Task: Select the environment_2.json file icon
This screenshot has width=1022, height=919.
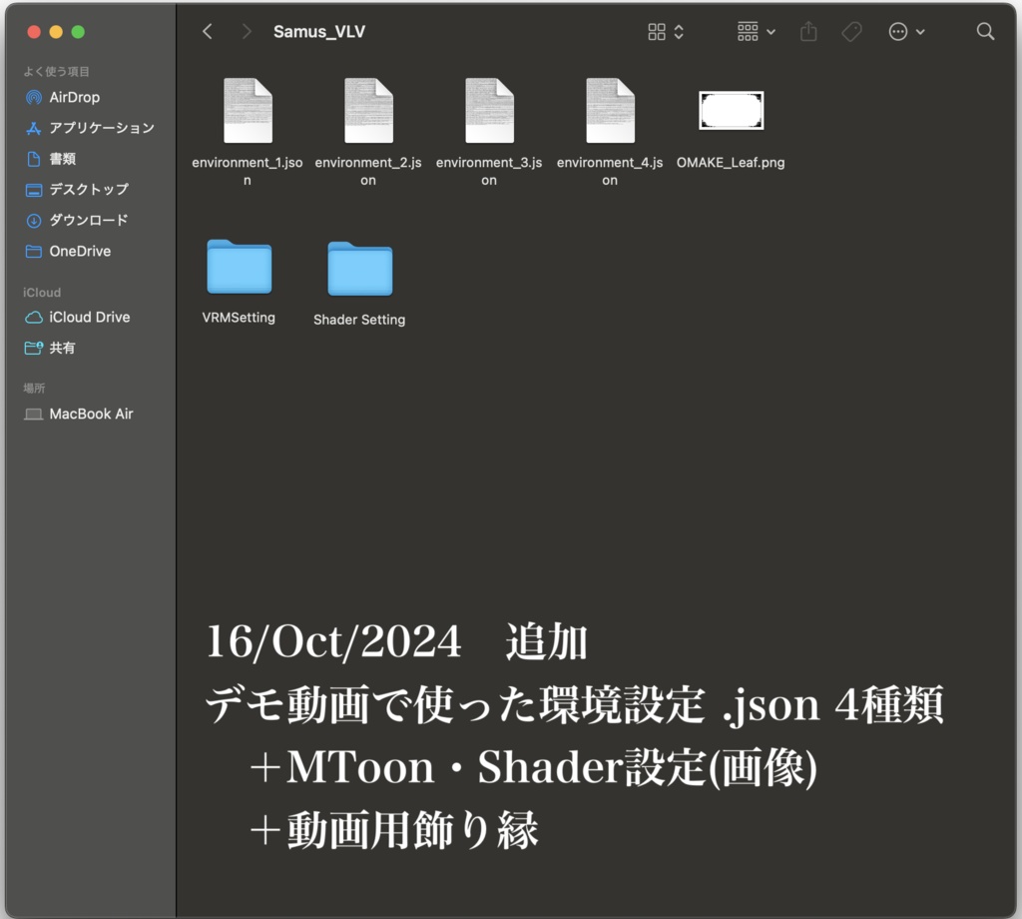Action: pyautogui.click(x=368, y=110)
